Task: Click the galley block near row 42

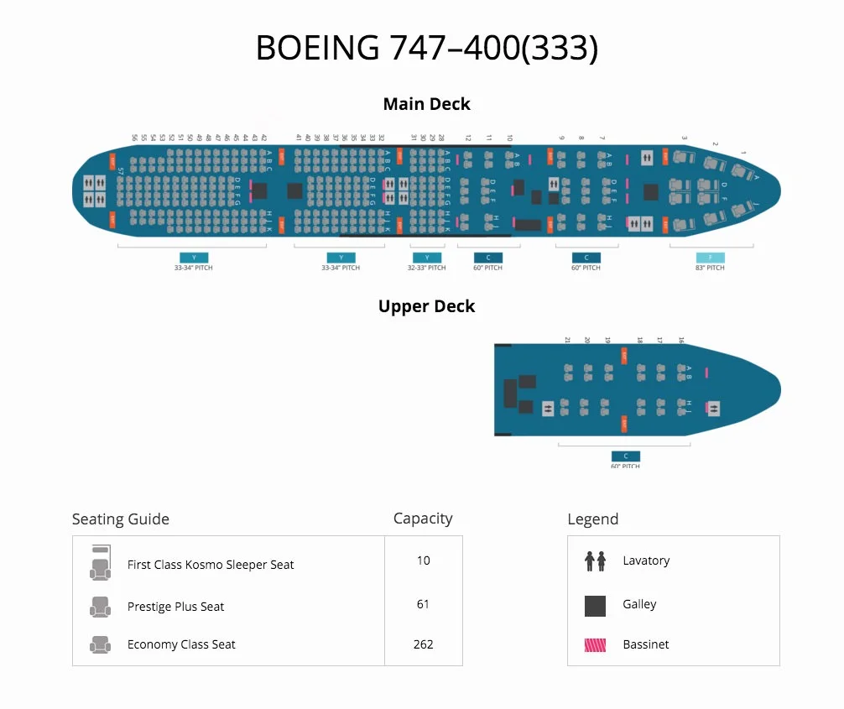Action: (x=259, y=190)
